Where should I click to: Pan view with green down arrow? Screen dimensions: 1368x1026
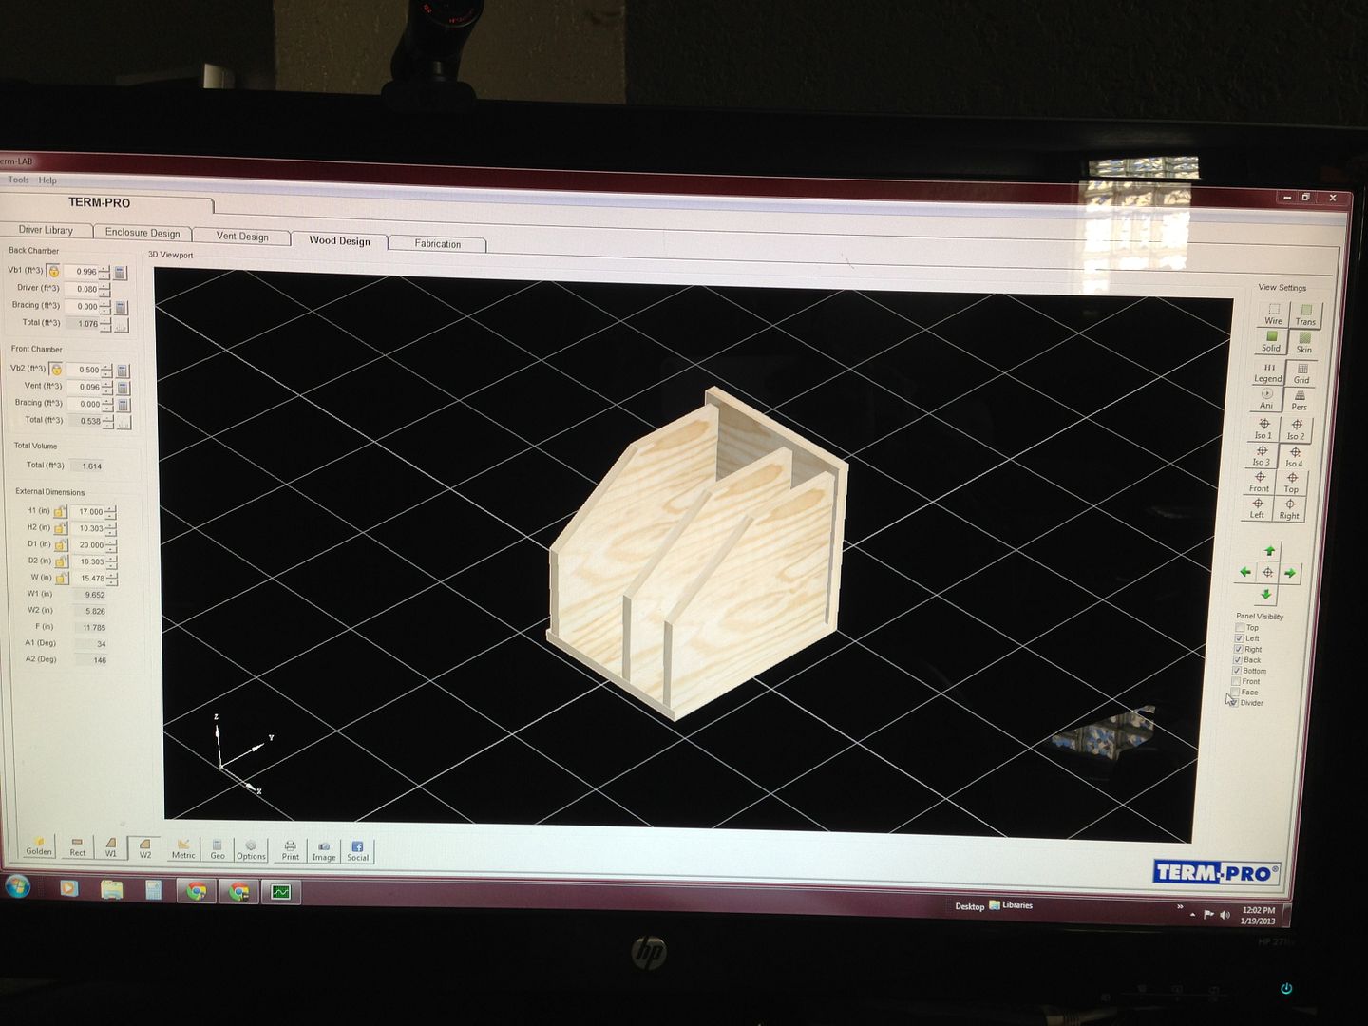(x=1265, y=595)
